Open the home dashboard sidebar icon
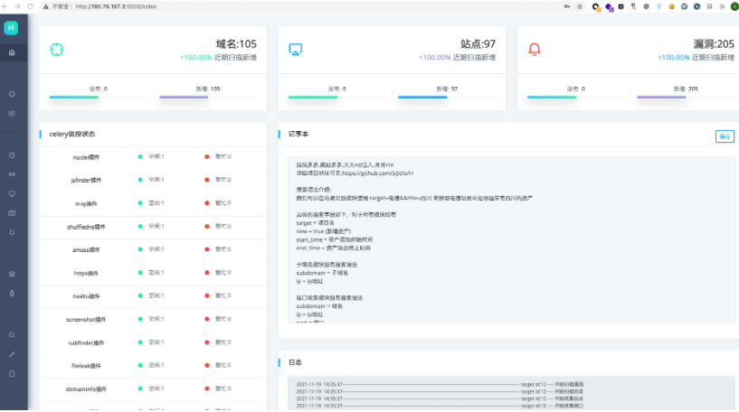Viewport: 739px width, 412px height. (12, 52)
